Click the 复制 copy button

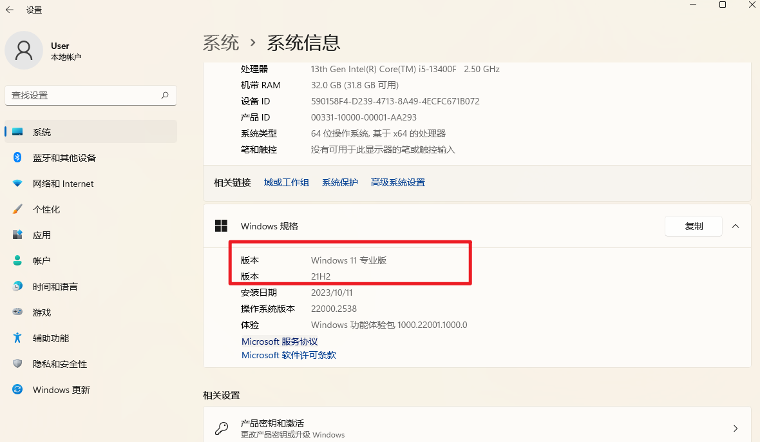[x=694, y=226]
